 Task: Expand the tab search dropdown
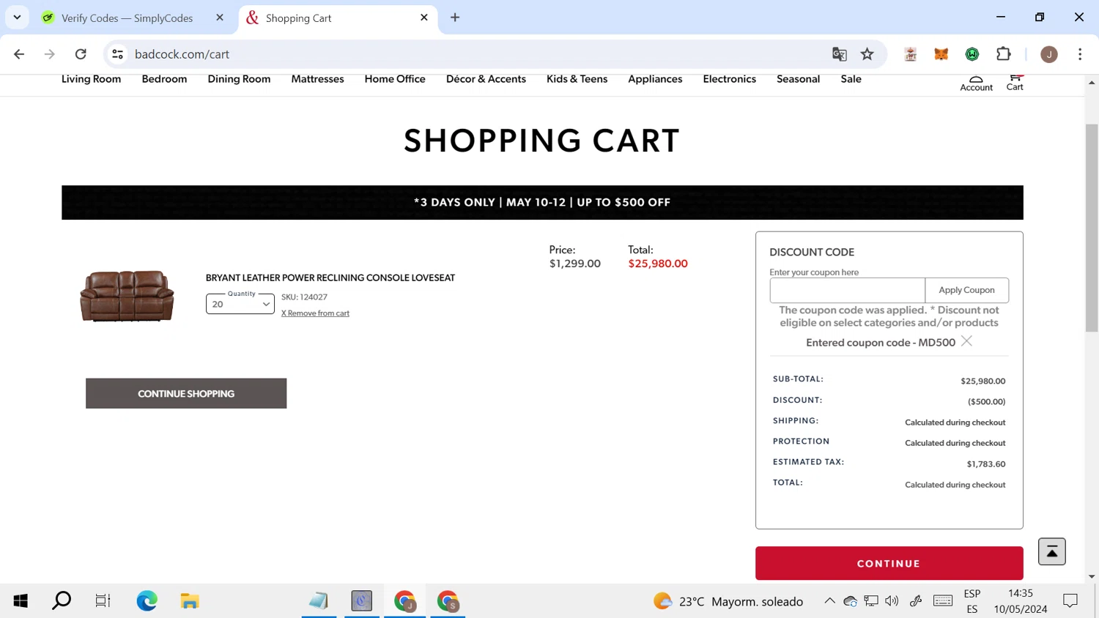point(17,18)
